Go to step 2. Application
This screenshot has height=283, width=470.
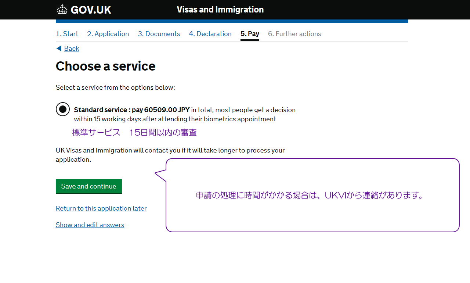point(108,34)
